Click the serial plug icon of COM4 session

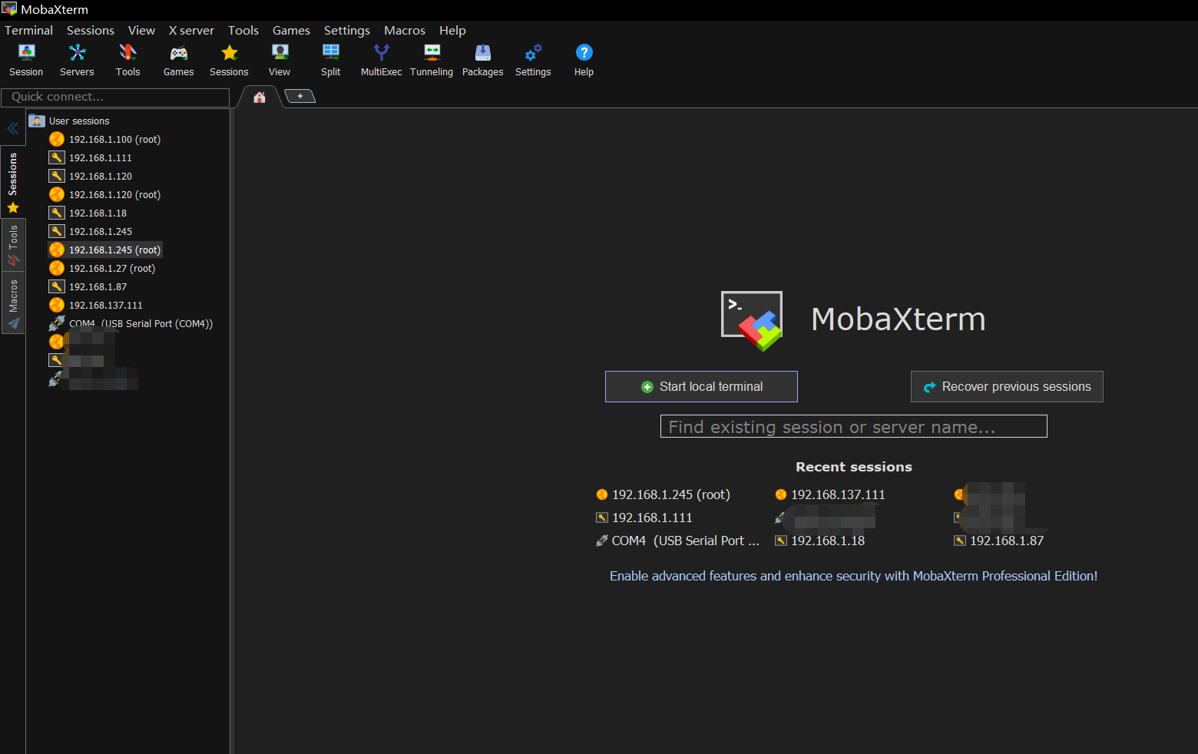point(57,323)
